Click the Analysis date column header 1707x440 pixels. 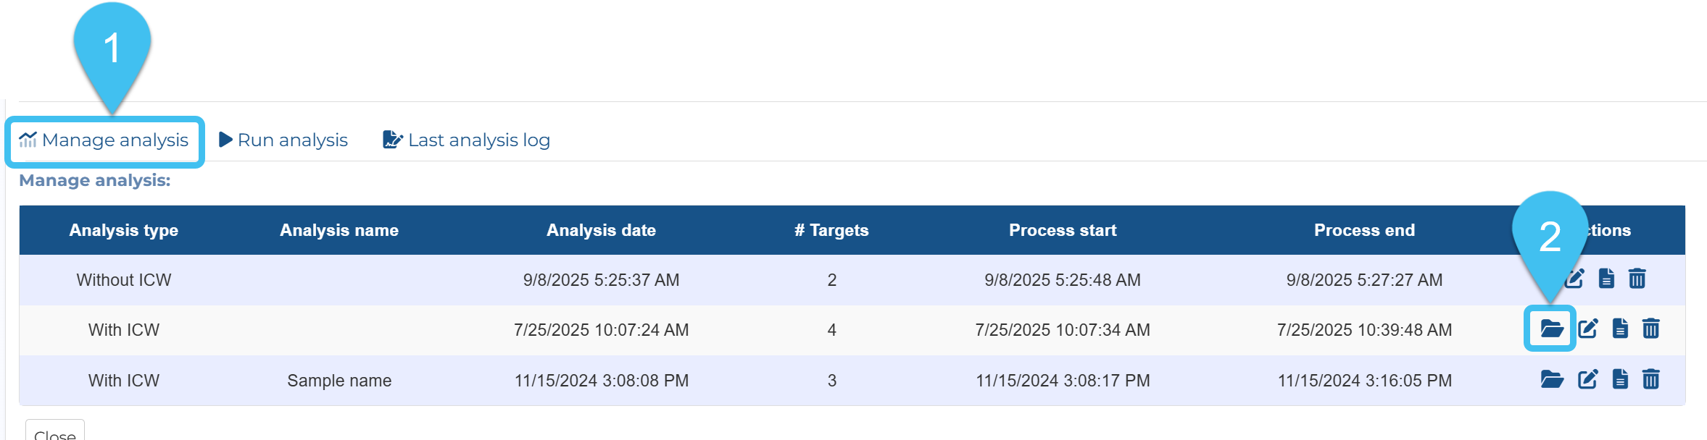click(x=601, y=230)
